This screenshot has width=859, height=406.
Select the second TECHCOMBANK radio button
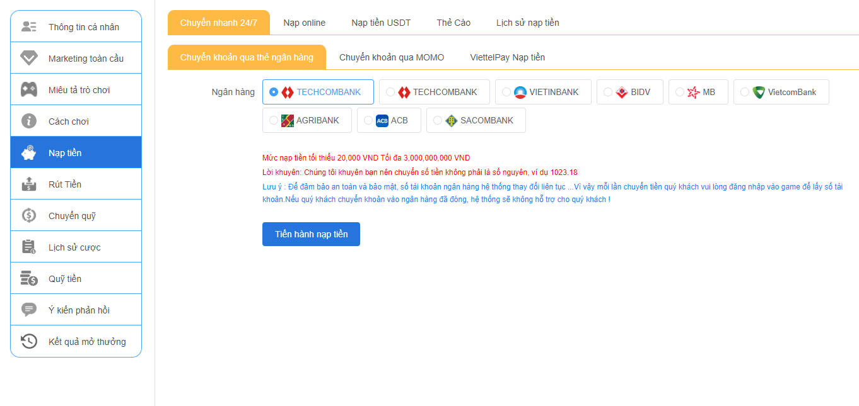coord(390,92)
